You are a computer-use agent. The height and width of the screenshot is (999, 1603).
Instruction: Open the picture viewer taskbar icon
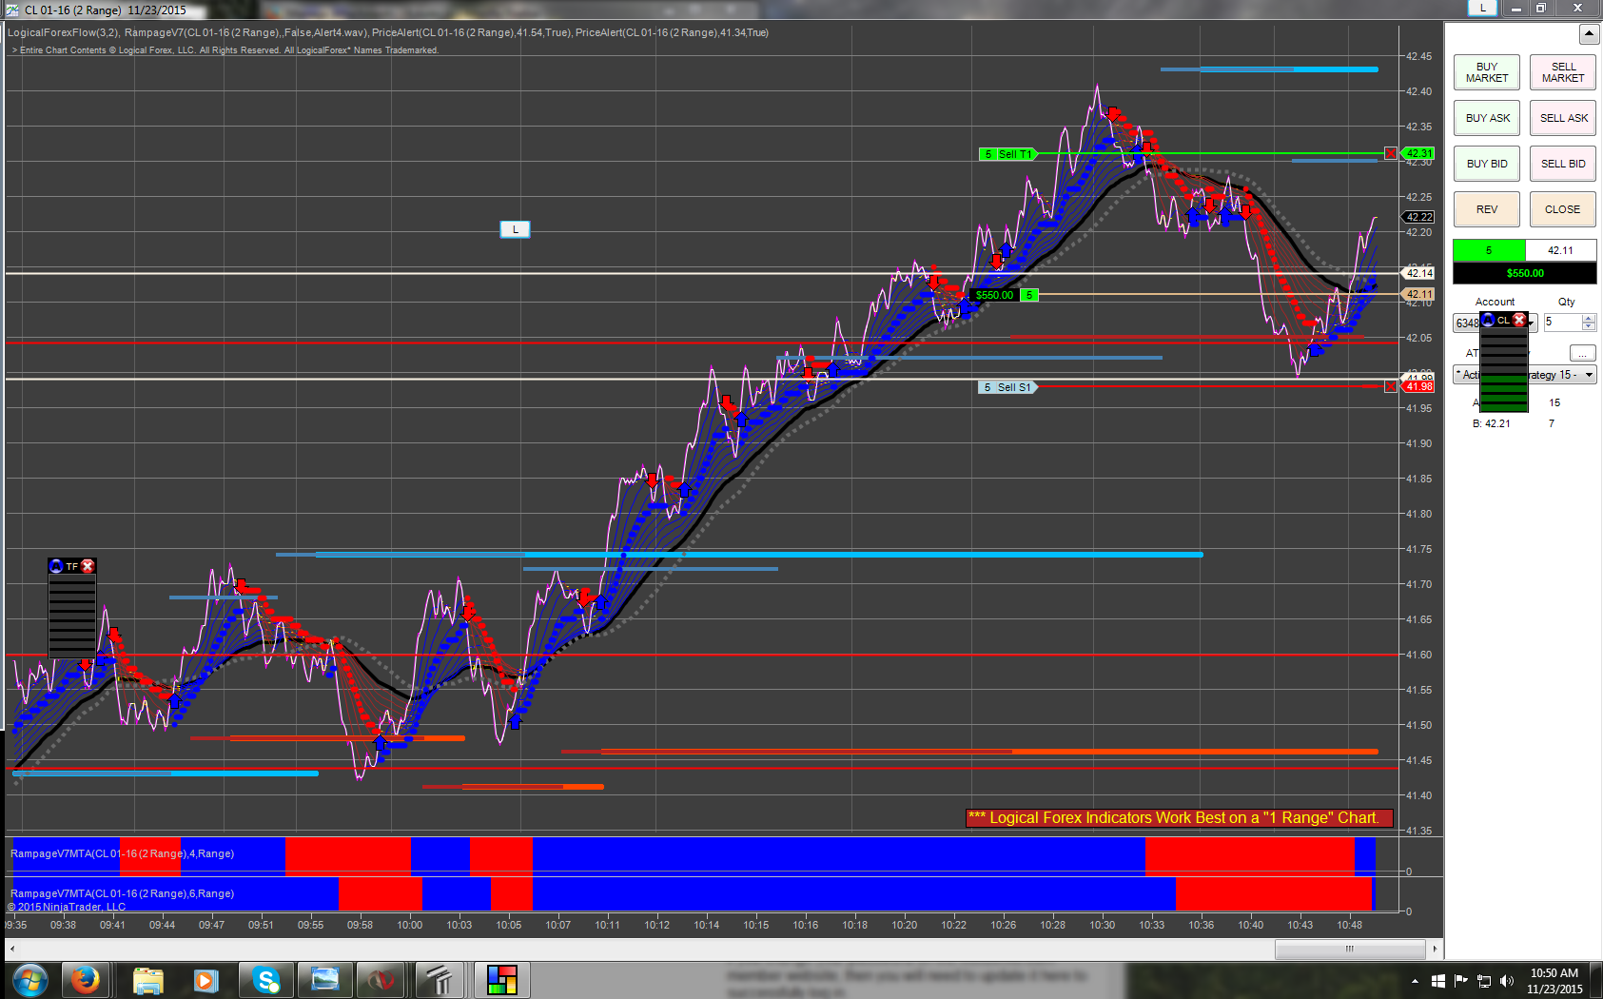(324, 980)
